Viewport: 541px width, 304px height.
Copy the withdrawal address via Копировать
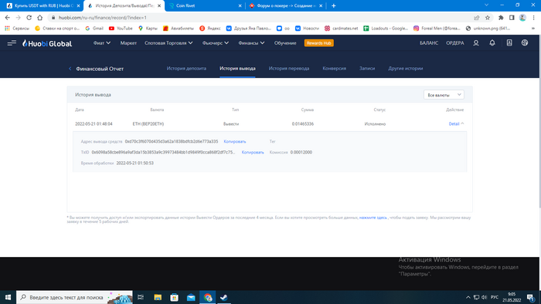(x=235, y=141)
